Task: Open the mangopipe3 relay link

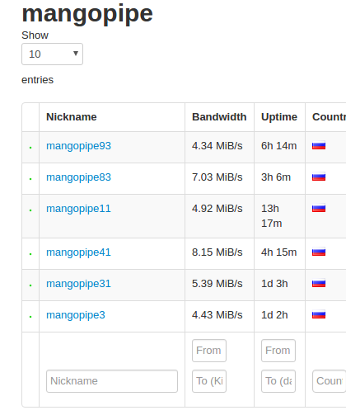Action: click(76, 315)
